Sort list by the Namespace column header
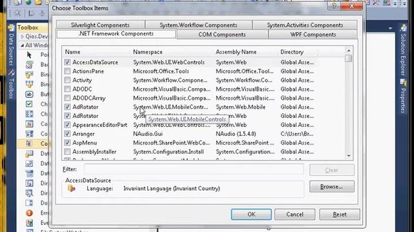The height and width of the screenshot is (232, 414). tap(172, 52)
